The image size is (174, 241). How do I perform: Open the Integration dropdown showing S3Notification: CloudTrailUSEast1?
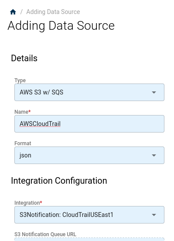89,215
